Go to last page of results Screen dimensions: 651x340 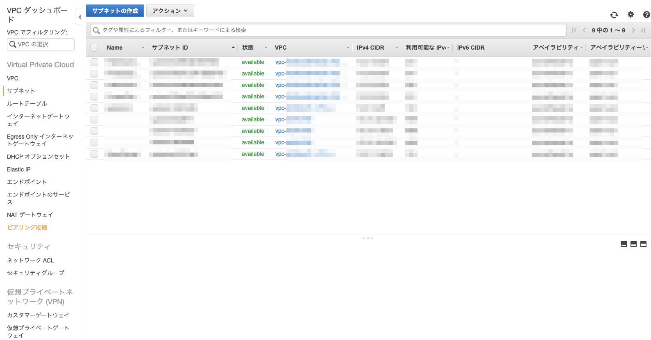[643, 30]
